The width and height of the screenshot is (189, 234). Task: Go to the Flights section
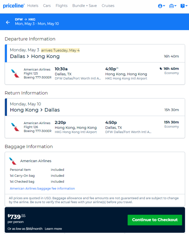coord(61,6)
